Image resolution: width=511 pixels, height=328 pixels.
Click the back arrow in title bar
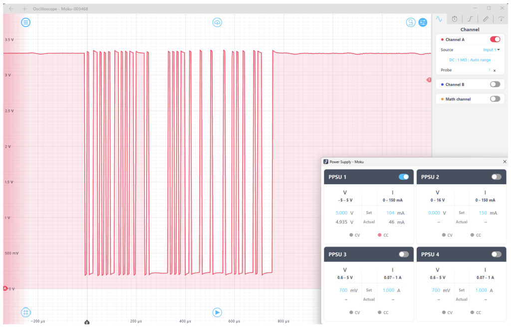11,9
